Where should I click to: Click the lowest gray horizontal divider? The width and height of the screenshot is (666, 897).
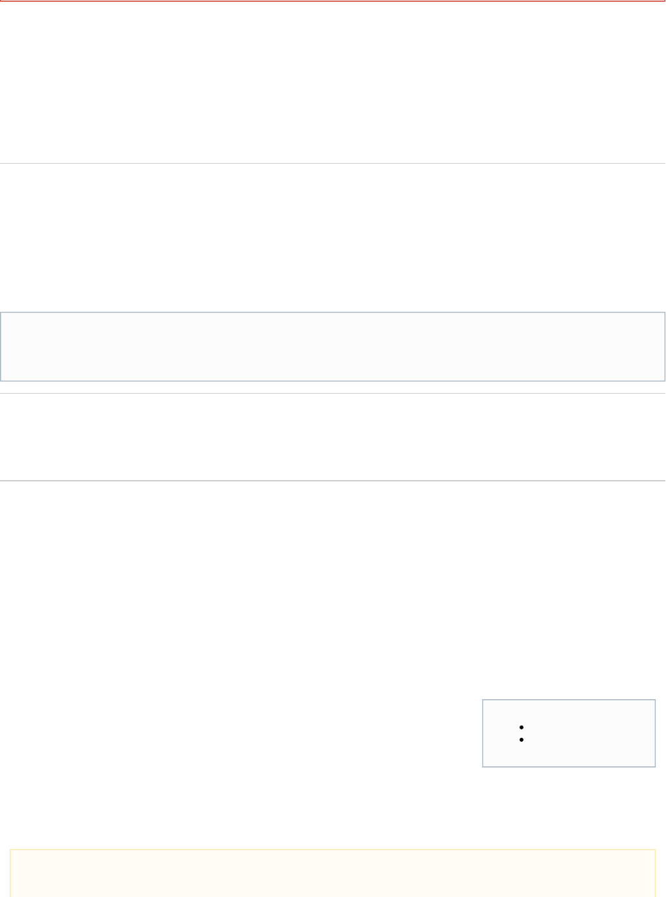click(333, 481)
